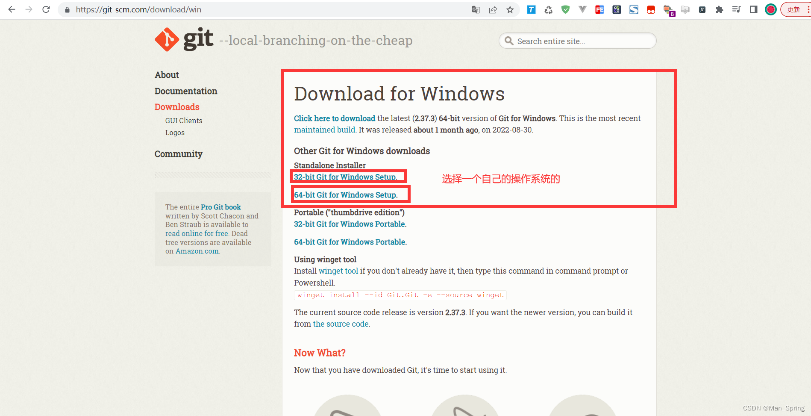Screen dimensions: 811x416
Task: Share this page via the share icon
Action: (x=493, y=9)
